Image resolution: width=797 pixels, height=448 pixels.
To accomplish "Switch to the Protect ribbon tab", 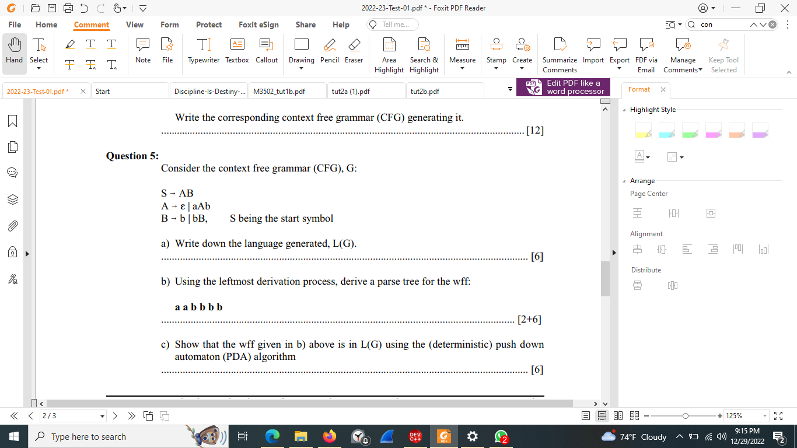I will click(x=208, y=24).
